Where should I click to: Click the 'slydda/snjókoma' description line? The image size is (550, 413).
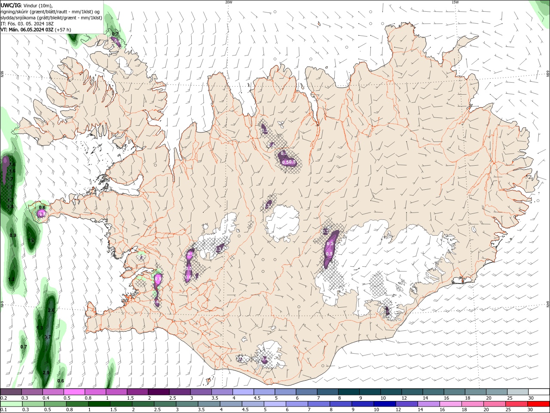pyautogui.click(x=51, y=18)
